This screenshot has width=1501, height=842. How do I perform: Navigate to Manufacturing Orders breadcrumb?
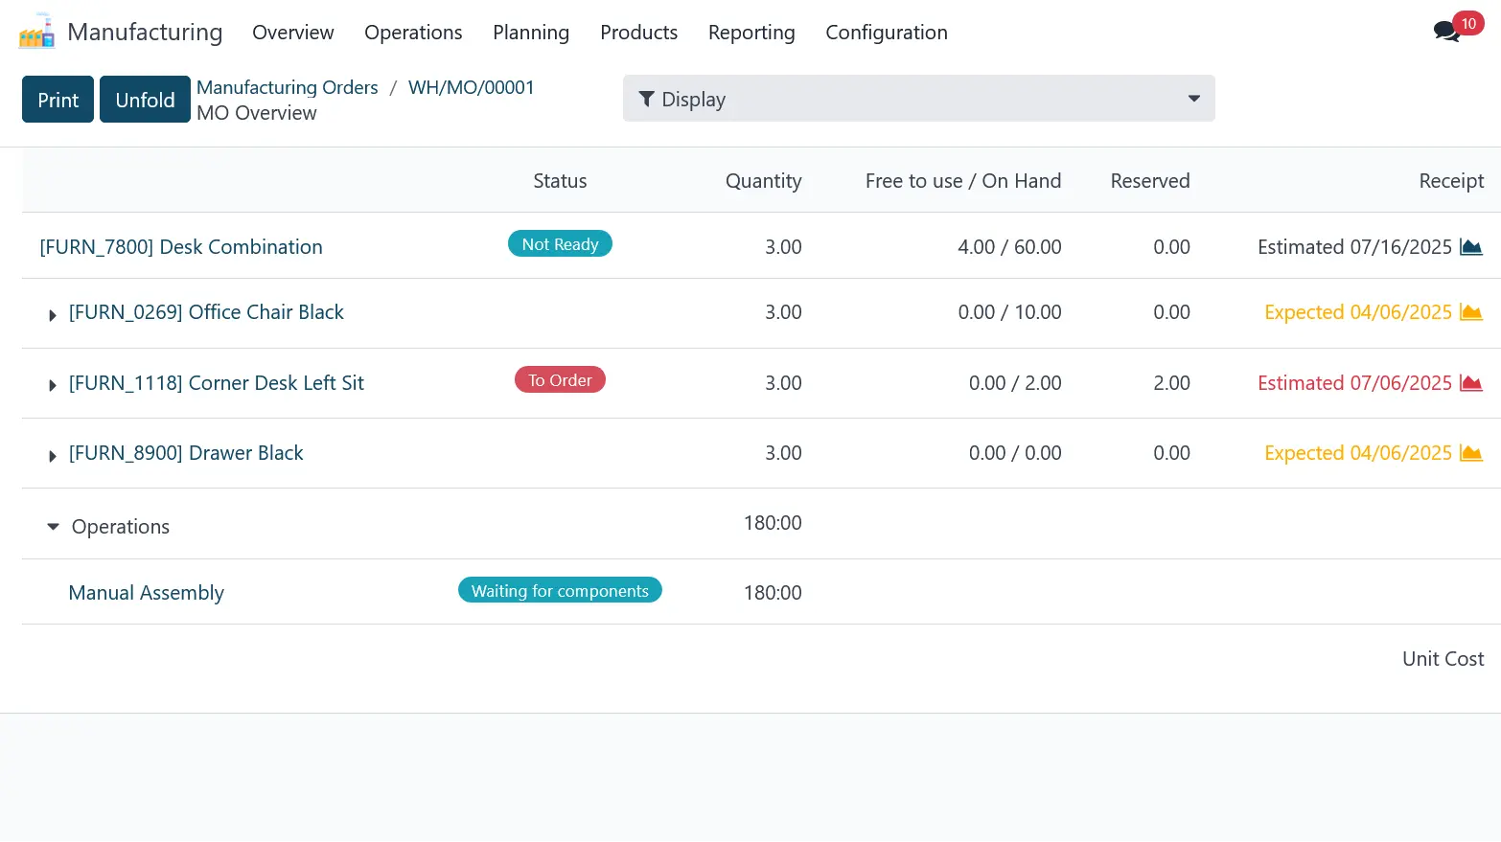(287, 87)
